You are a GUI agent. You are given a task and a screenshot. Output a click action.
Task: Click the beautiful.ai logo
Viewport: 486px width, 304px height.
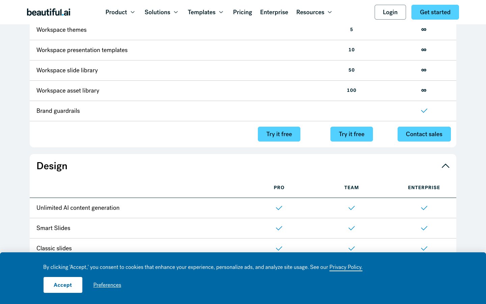[49, 12]
